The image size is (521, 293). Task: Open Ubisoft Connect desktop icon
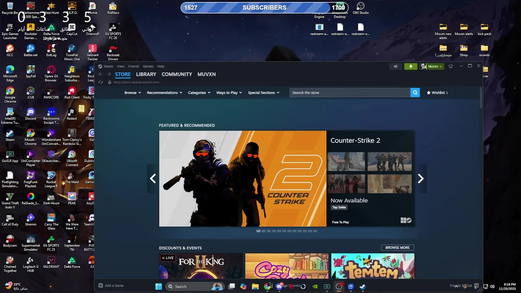[72, 158]
